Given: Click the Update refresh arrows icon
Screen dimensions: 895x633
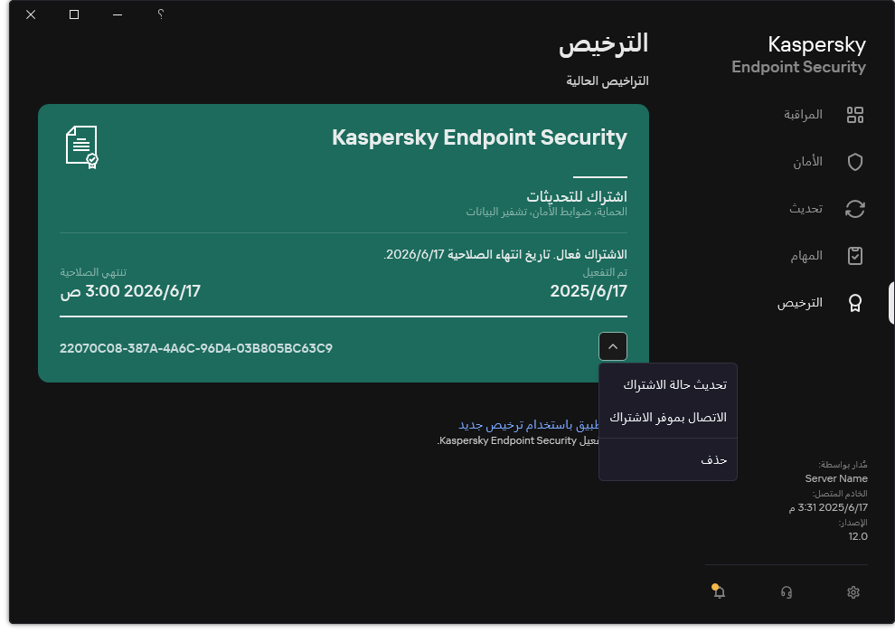Looking at the screenshot, I should pyautogui.click(x=854, y=209).
